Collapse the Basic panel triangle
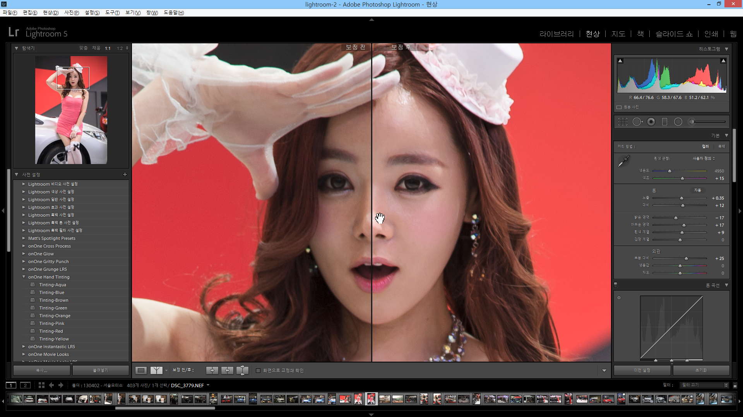743x417 pixels. pyautogui.click(x=726, y=135)
